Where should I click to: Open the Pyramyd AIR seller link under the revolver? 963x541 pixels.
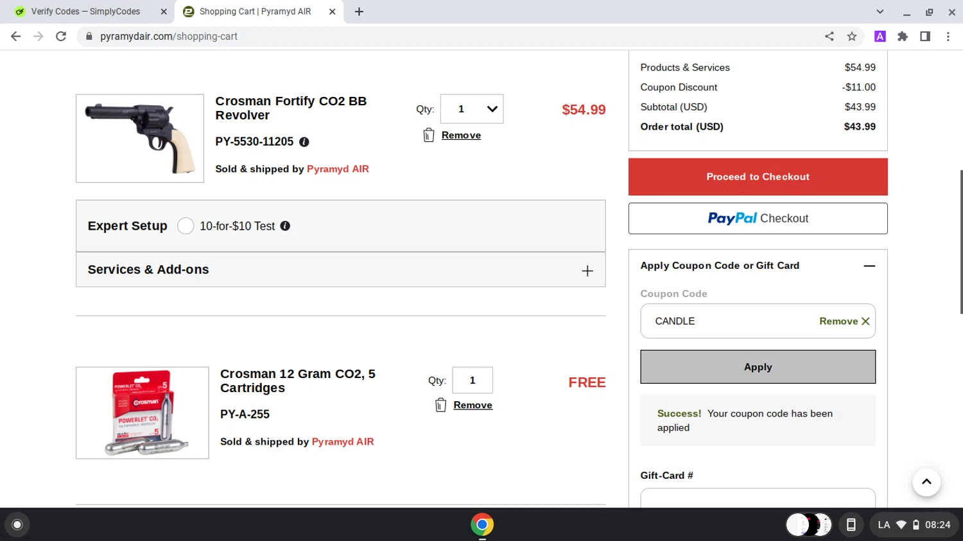(x=338, y=169)
